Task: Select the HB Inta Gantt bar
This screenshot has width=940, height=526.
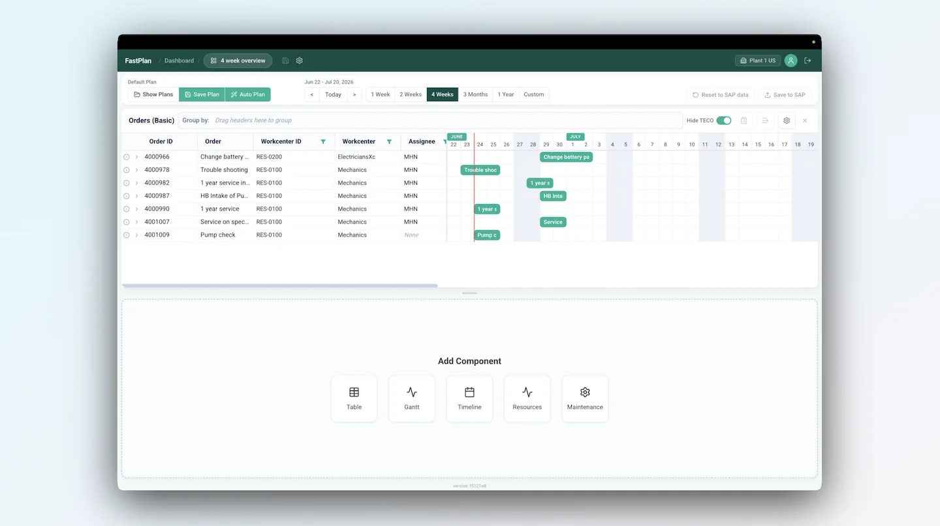Action: (553, 196)
